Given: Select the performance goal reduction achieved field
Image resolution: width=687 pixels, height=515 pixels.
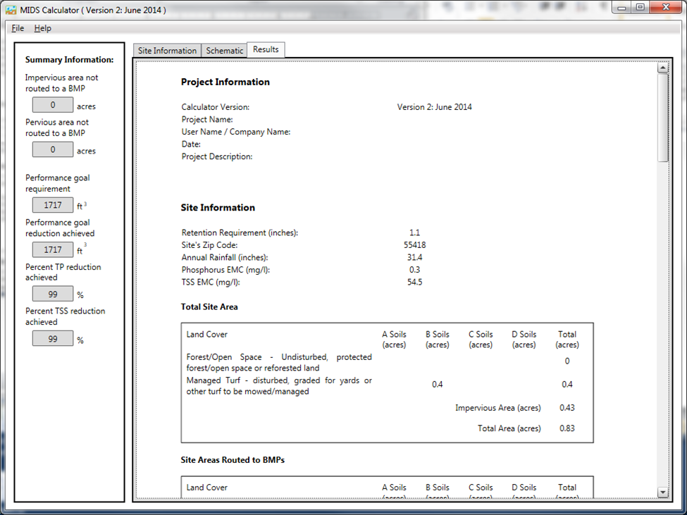Looking at the screenshot, I should 53,249.
